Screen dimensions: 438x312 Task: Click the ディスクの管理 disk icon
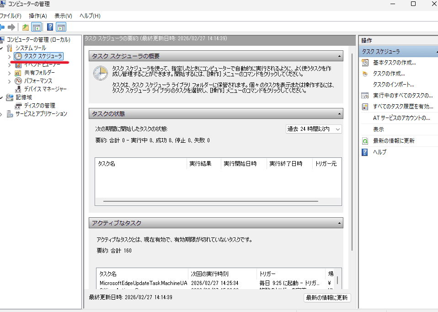tap(18, 106)
